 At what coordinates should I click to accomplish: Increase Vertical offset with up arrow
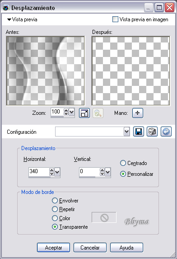pyautogui.click(x=102, y=170)
